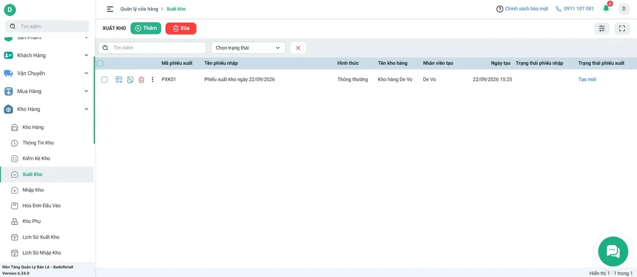Collapse the Kho Hàng menu chevron
This screenshot has height=277, width=637.
(87, 109)
